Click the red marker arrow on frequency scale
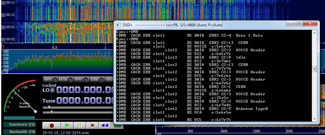This screenshot has width=325, height=135. click(x=3, y=46)
